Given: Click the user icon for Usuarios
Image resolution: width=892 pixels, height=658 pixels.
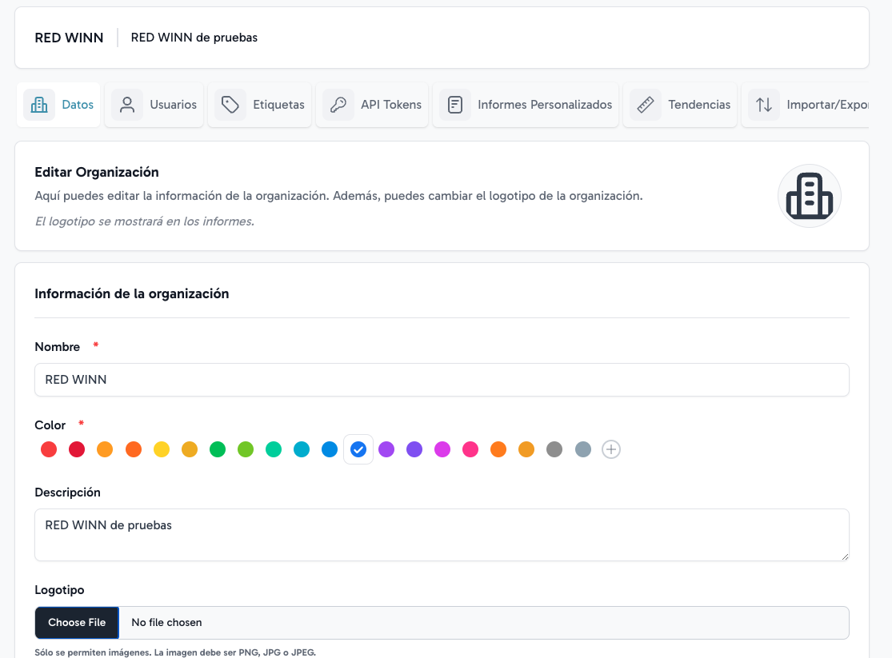Looking at the screenshot, I should (127, 105).
